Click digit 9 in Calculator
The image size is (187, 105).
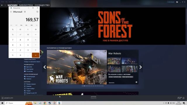pyautogui.click(x=28, y=40)
